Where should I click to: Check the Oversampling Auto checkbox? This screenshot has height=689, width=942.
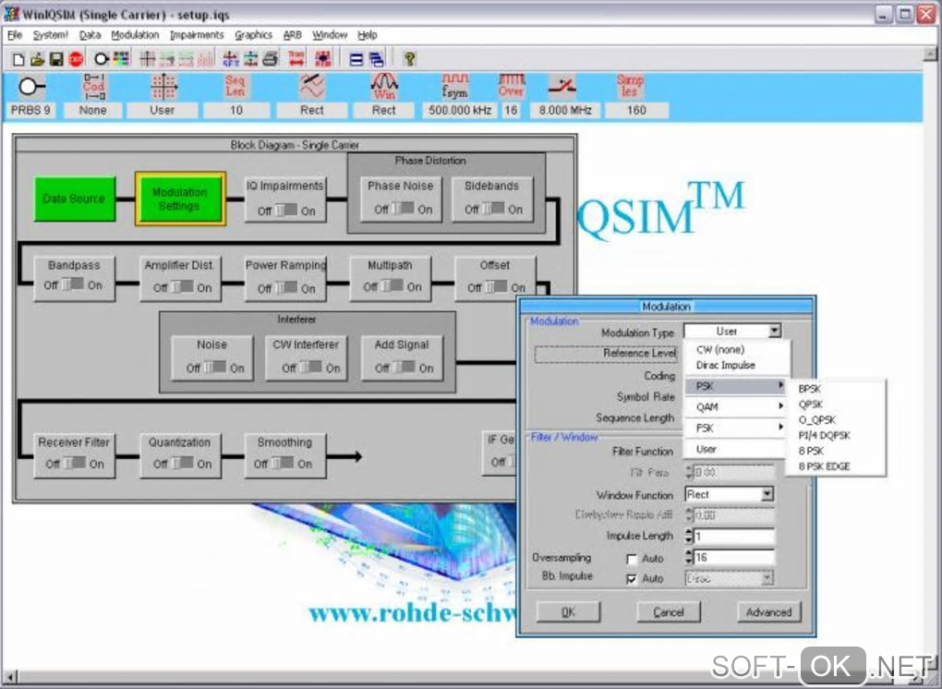632,560
